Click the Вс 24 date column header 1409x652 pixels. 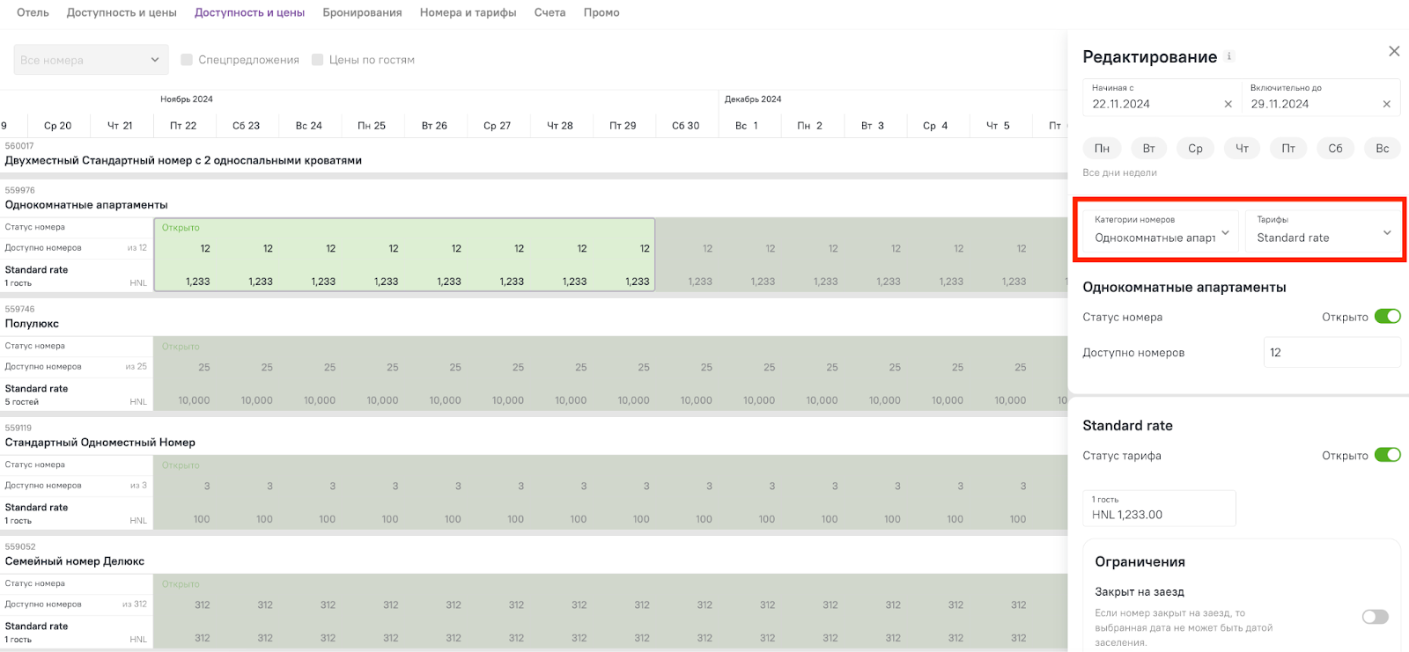click(309, 126)
